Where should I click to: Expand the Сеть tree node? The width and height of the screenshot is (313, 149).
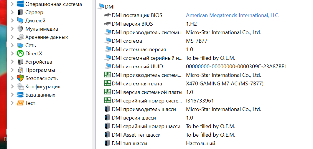[x=13, y=45]
